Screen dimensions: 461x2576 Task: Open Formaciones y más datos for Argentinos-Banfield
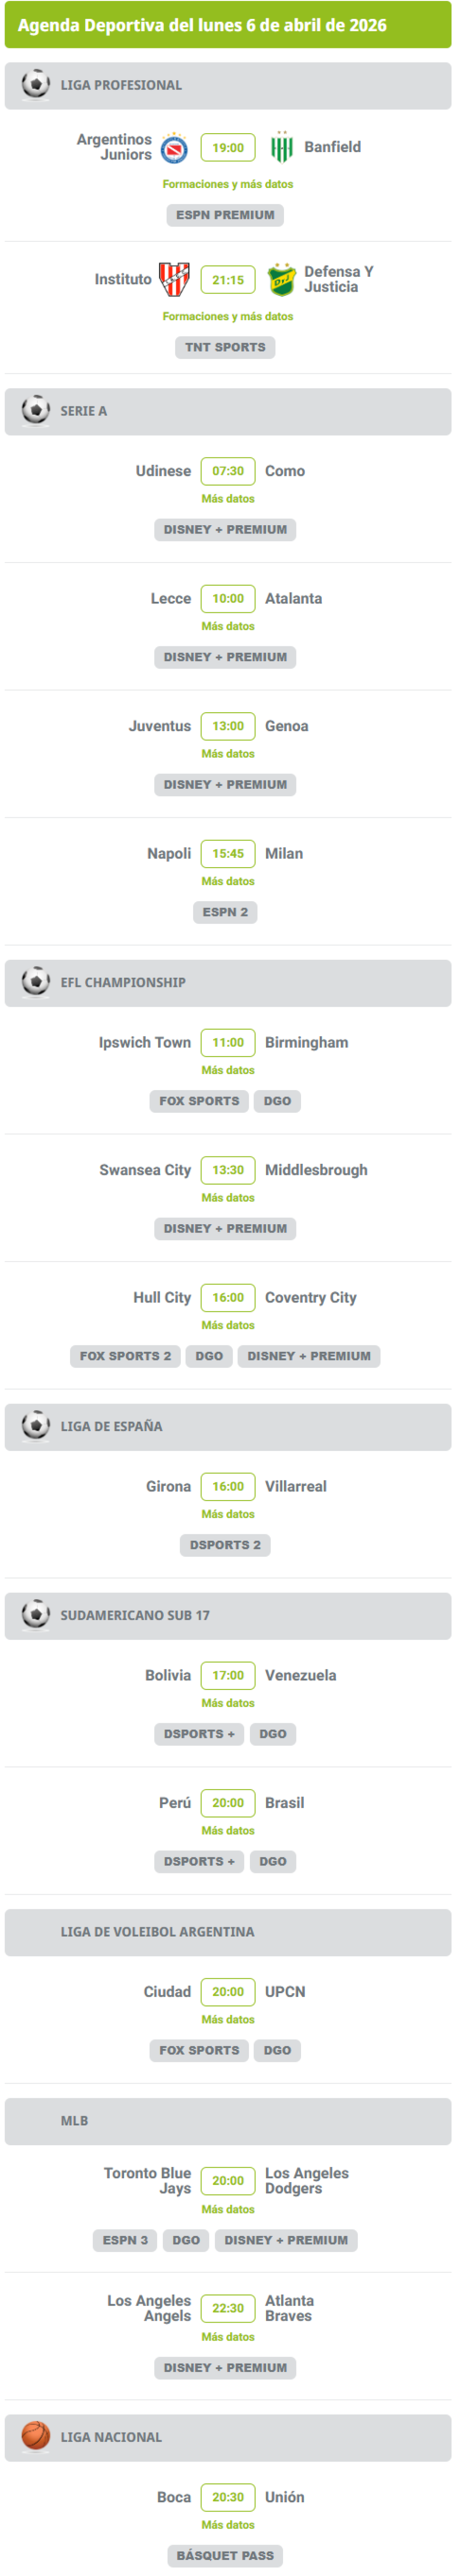[228, 184]
